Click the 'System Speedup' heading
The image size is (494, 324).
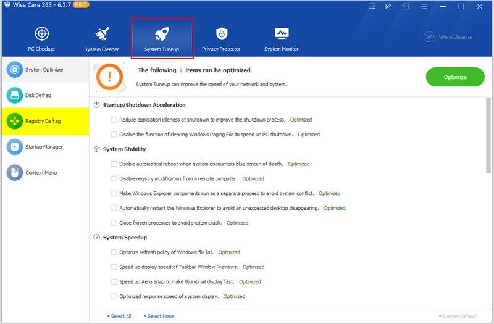pyautogui.click(x=125, y=238)
